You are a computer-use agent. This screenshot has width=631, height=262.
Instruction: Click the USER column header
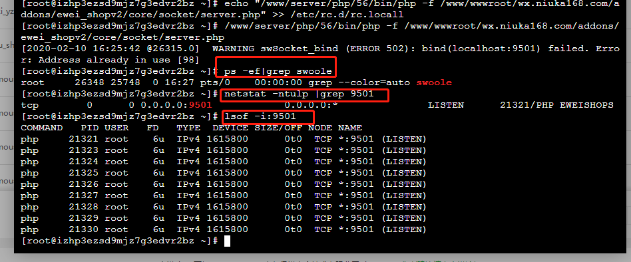116,128
